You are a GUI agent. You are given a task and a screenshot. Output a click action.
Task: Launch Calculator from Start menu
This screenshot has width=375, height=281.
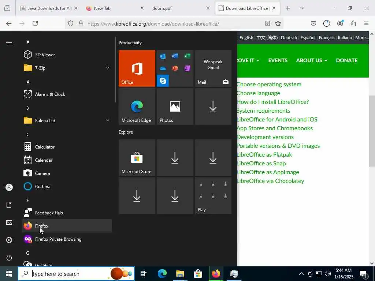67,147
